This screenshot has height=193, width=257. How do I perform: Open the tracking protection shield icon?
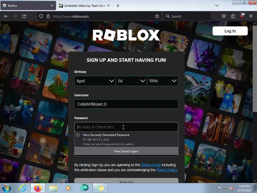(41, 16)
